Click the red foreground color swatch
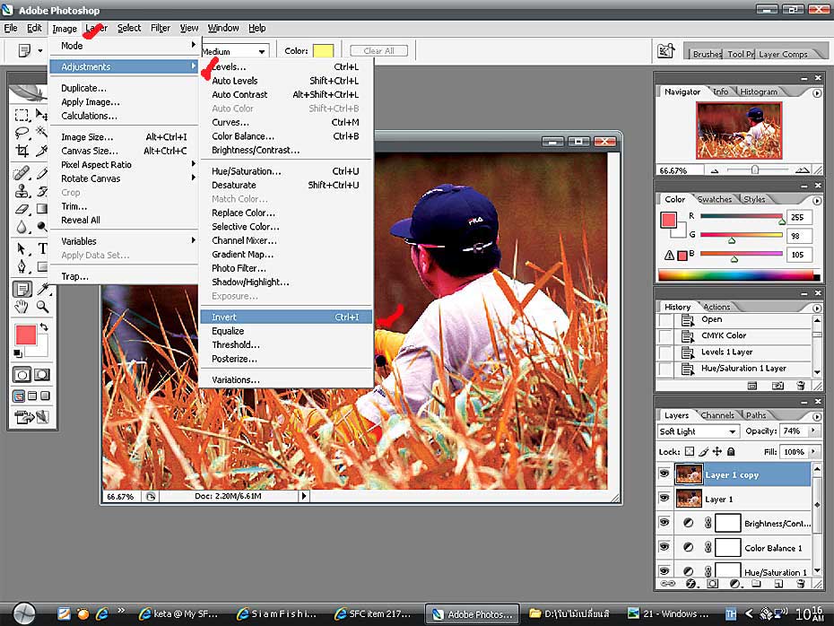This screenshot has width=834, height=626. [25, 335]
